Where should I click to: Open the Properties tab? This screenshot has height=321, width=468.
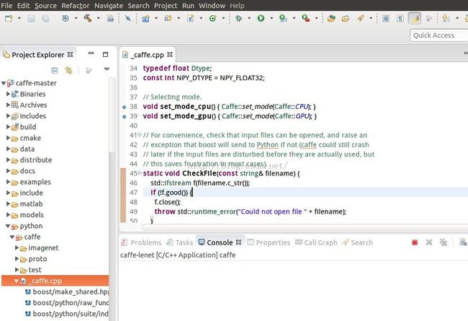tap(269, 242)
